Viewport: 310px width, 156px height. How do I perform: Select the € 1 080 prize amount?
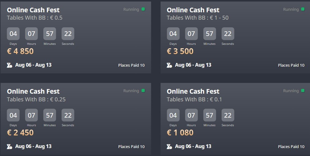tap(180, 133)
